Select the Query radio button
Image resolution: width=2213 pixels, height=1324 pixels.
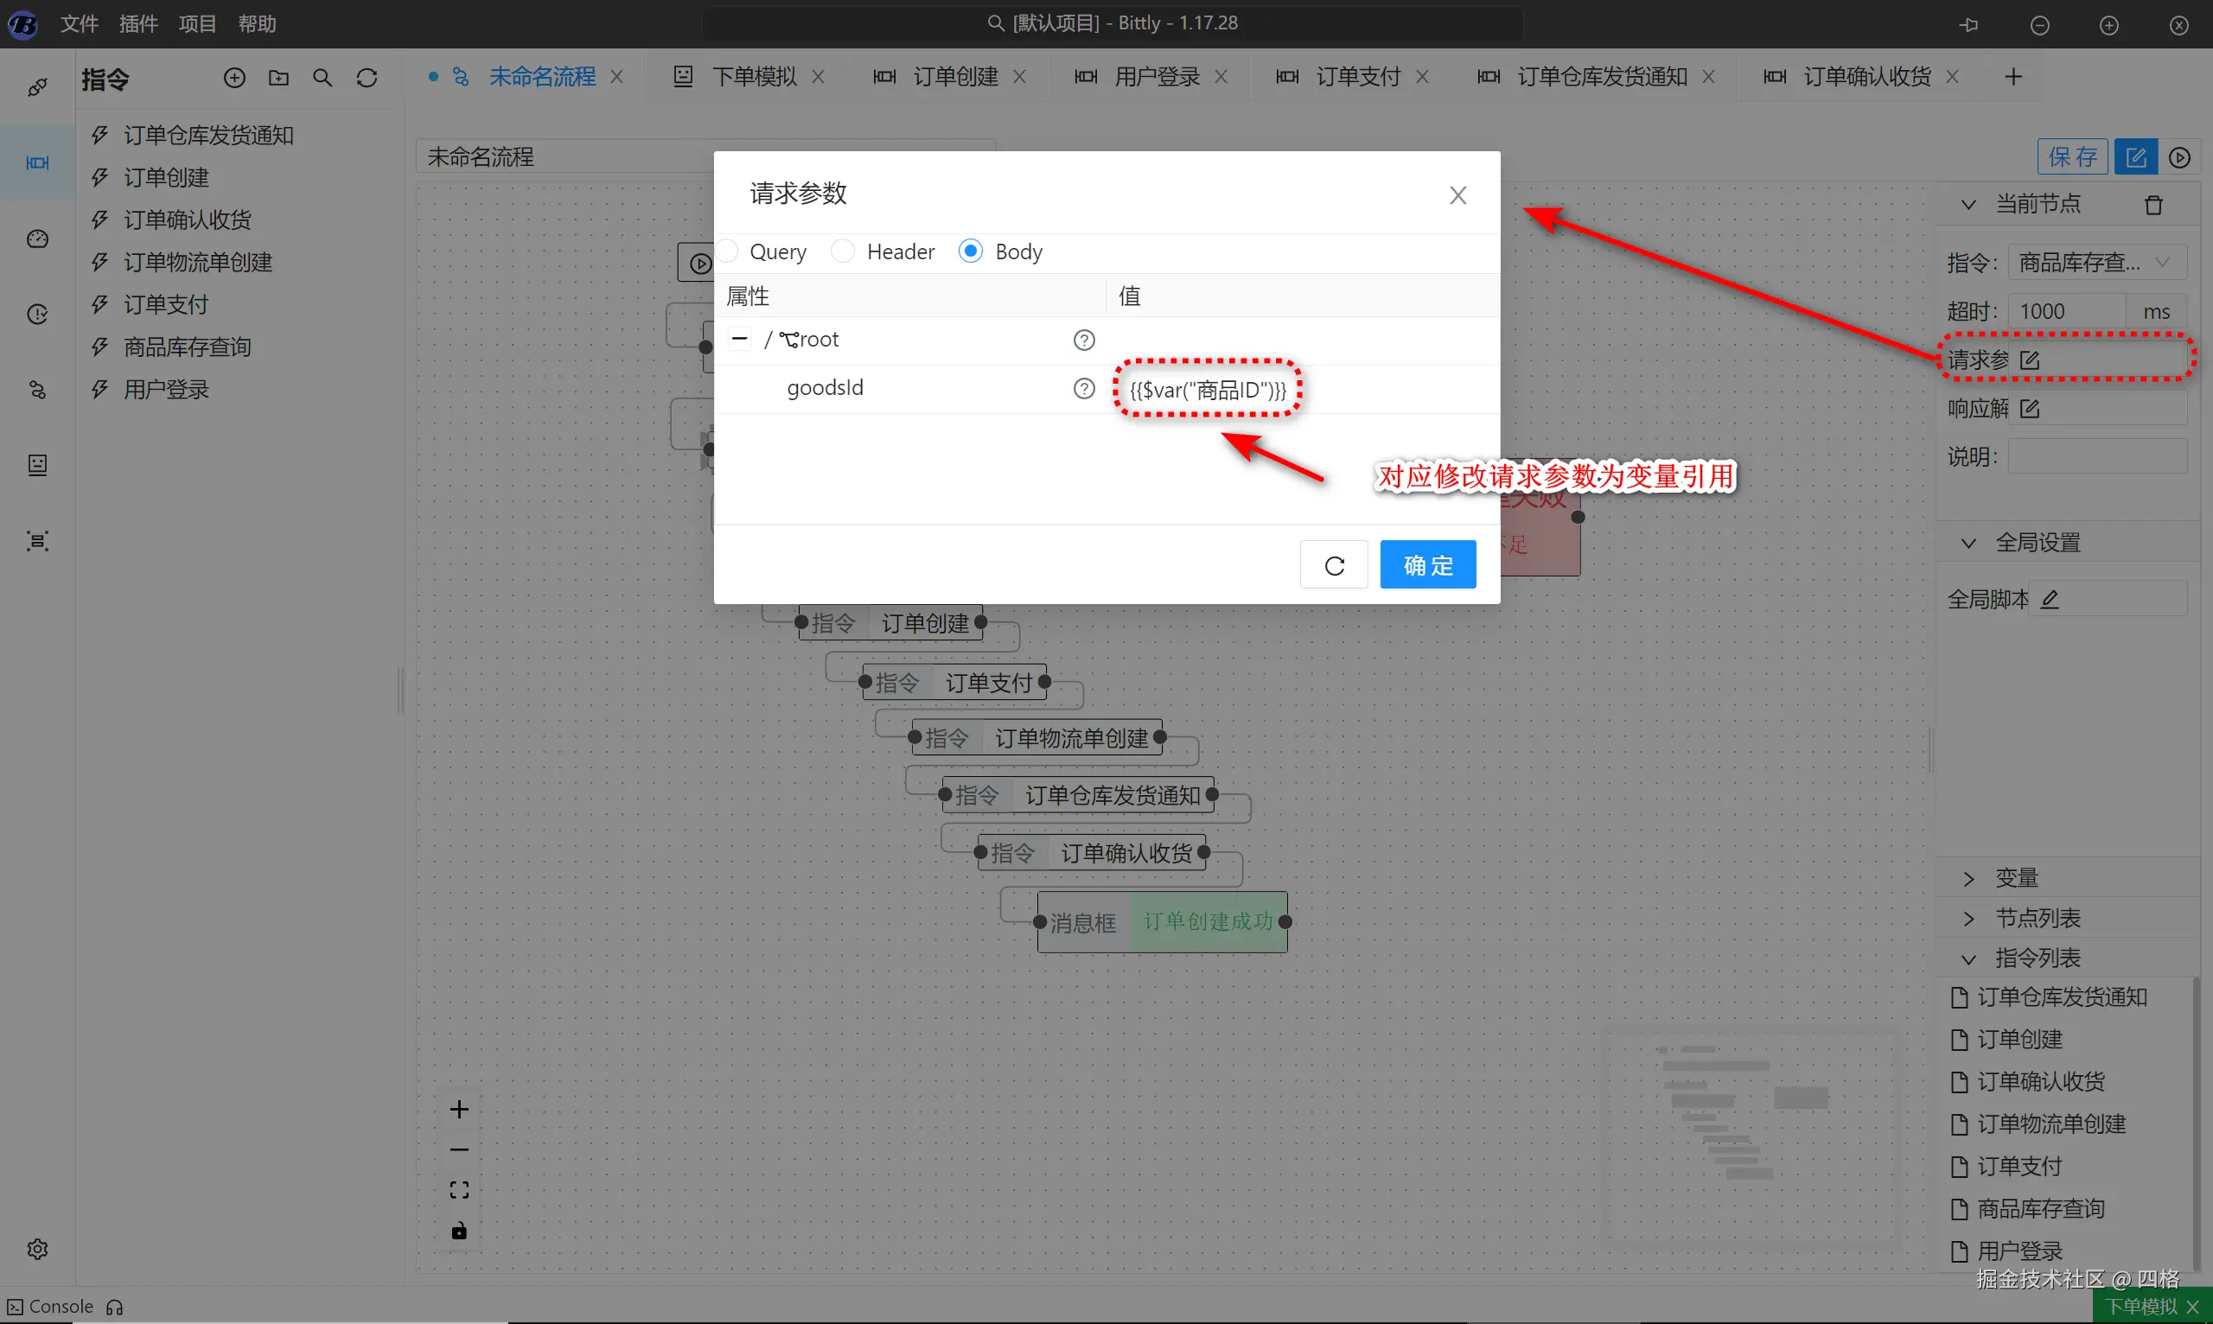728,251
